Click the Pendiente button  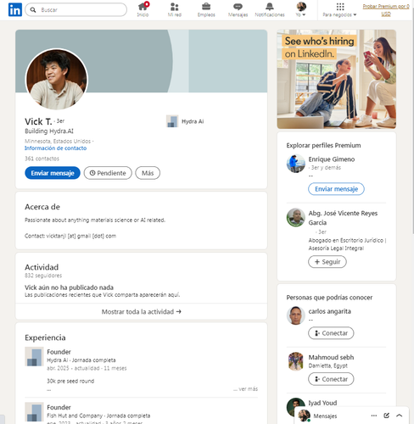108,173
